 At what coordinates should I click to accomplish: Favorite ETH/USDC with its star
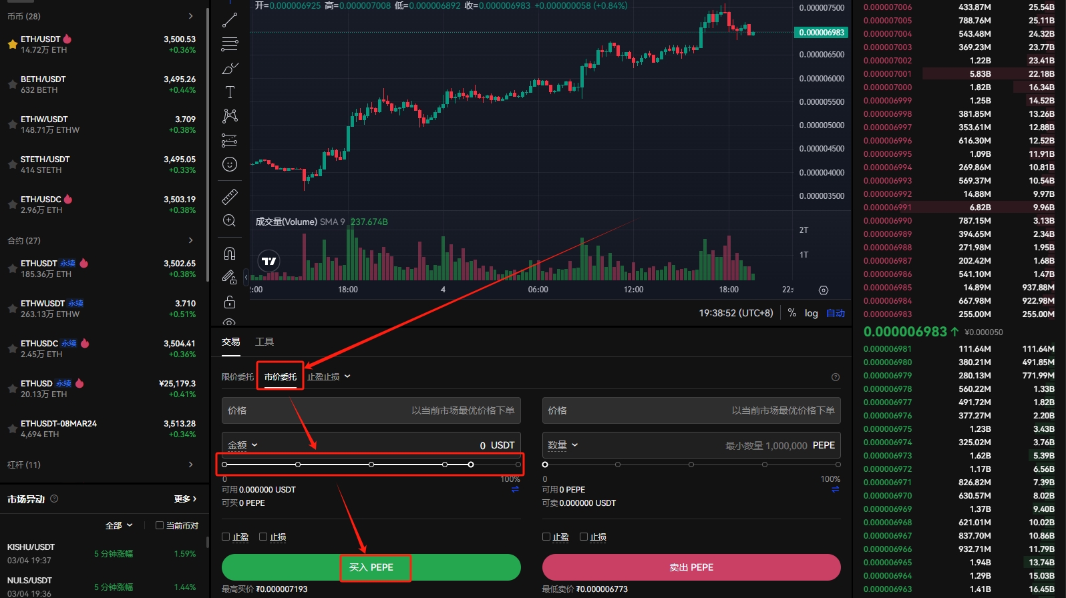12,205
